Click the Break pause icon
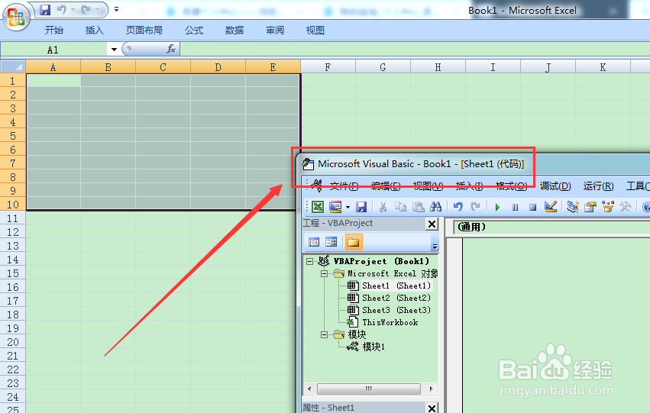The height and width of the screenshot is (413, 650). (515, 207)
